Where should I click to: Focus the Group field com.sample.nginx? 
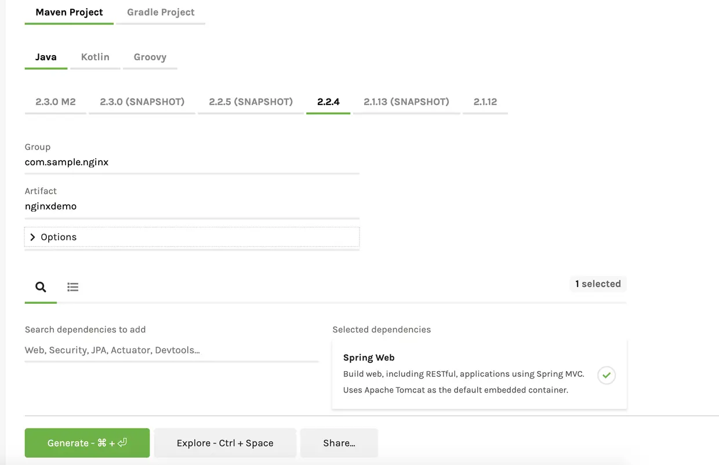192,162
